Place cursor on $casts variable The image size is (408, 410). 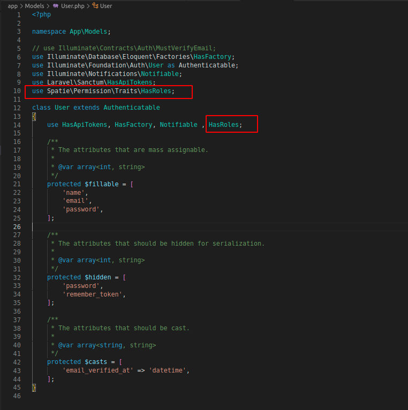coord(96,362)
